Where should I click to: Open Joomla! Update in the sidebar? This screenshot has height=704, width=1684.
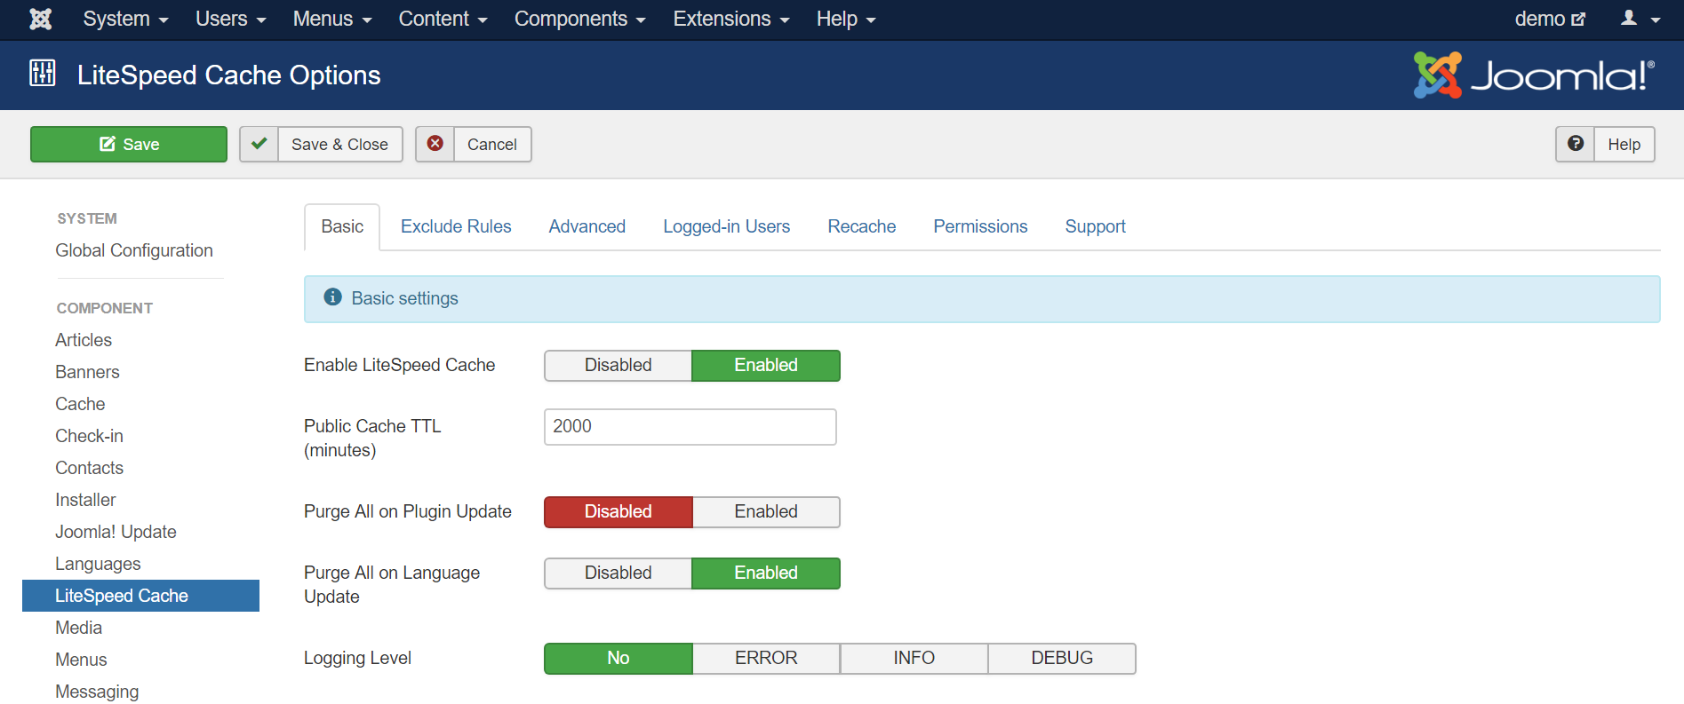click(x=116, y=532)
